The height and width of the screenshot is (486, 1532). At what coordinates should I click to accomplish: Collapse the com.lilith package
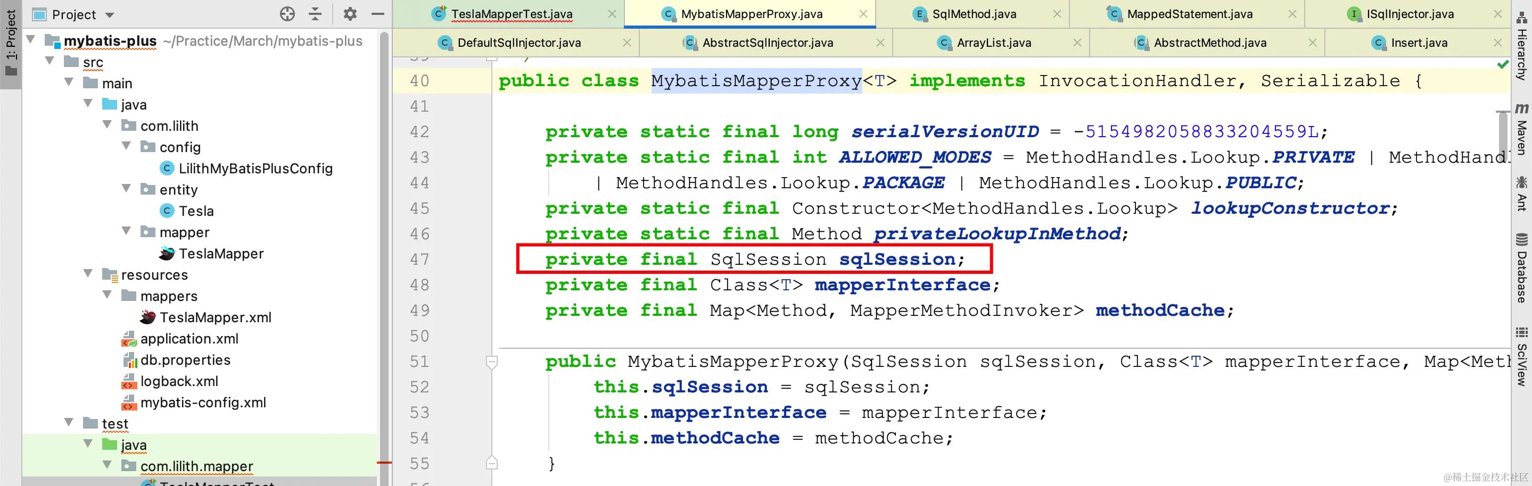(x=107, y=125)
